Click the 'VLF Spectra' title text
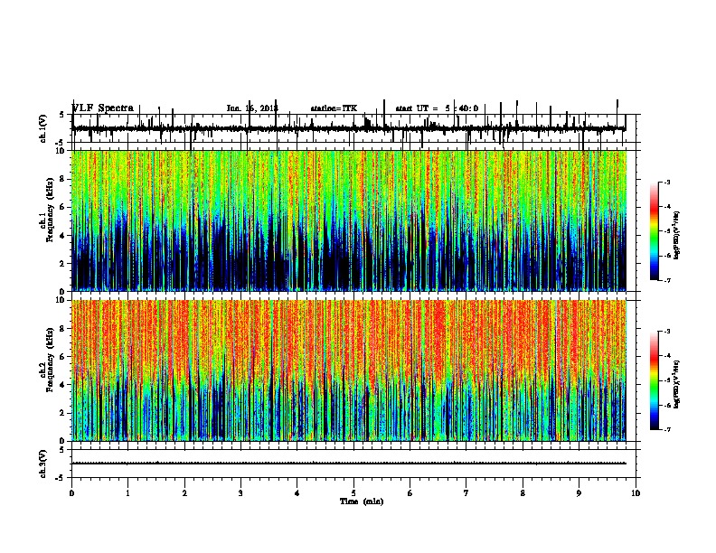This screenshot has height=553, width=716. pos(103,108)
